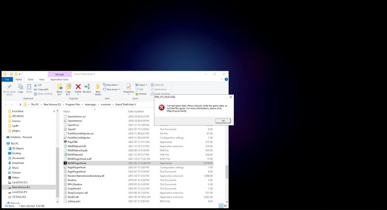Open the Application Tools tab

pyautogui.click(x=60, y=79)
